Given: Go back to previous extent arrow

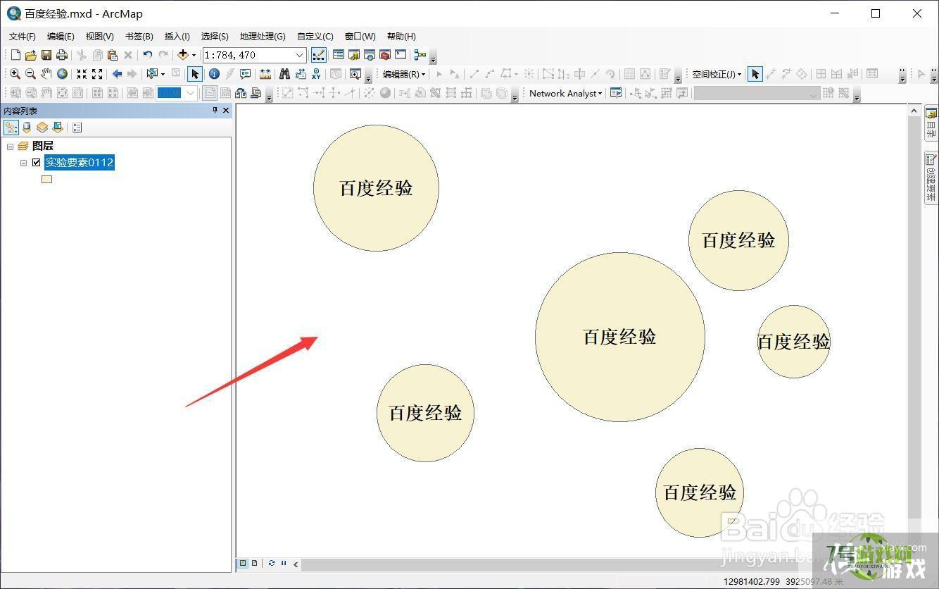Looking at the screenshot, I should point(117,74).
